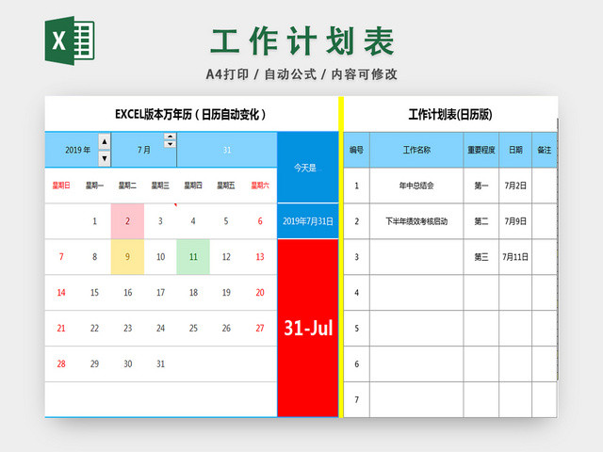
Task: Increase month with small up spinner
Action: pyautogui.click(x=170, y=137)
